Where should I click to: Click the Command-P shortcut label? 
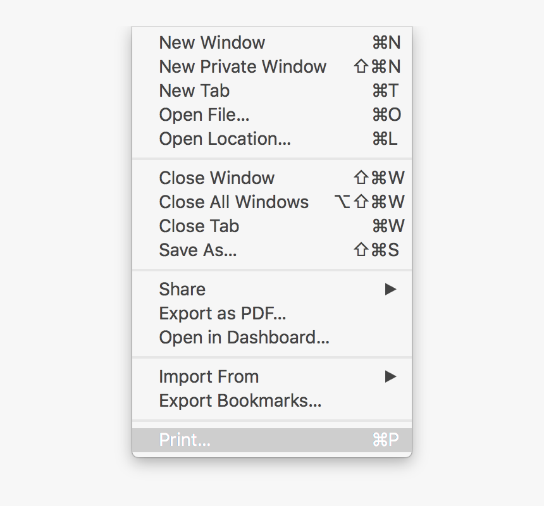click(387, 440)
